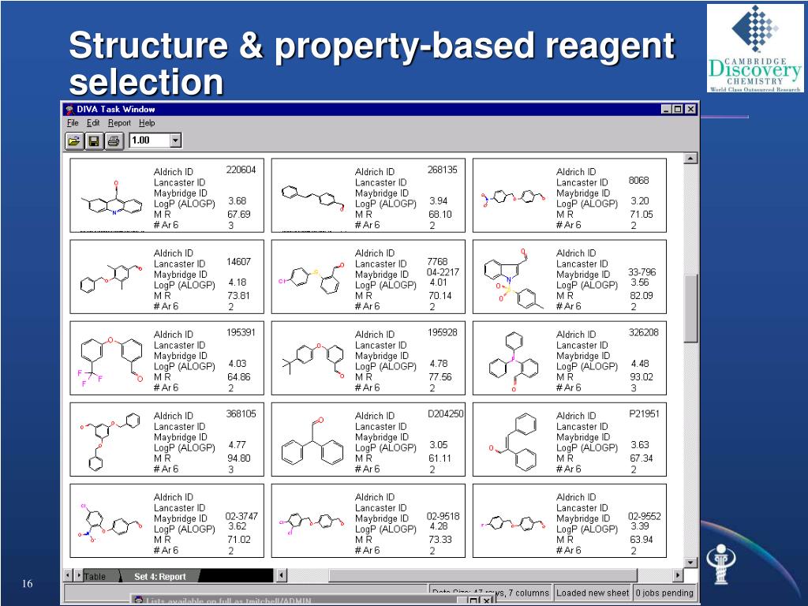The height and width of the screenshot is (606, 808).
Task: Select the dichloro structure for Maybridge ID 02-9518
Action: tap(312, 522)
